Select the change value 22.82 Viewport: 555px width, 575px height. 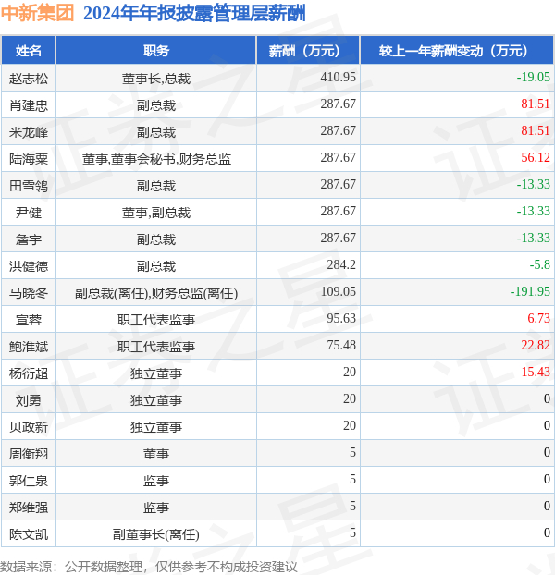[x=536, y=345]
